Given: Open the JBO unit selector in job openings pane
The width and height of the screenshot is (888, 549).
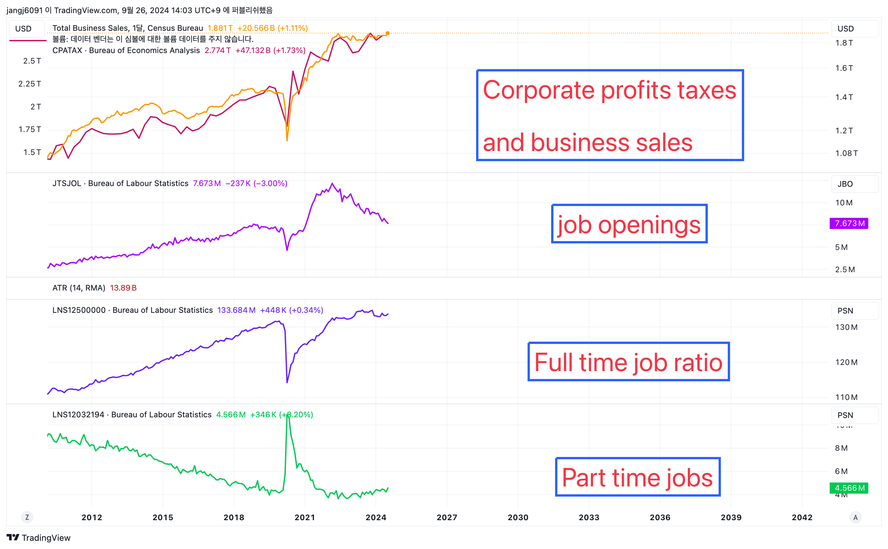Looking at the screenshot, I should click(845, 184).
